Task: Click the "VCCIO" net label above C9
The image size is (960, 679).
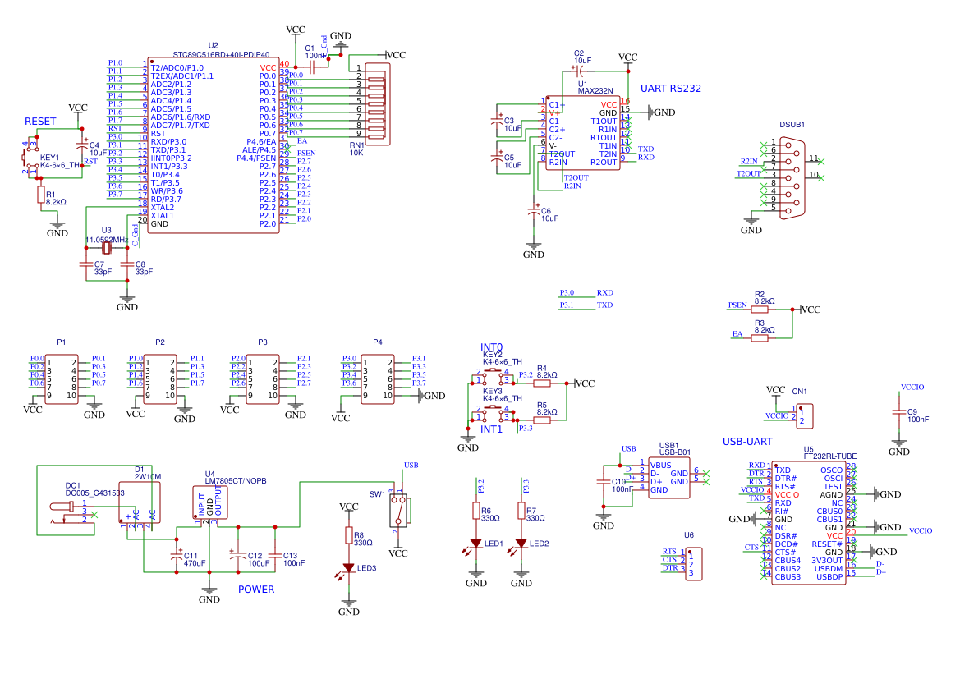Action: click(912, 387)
